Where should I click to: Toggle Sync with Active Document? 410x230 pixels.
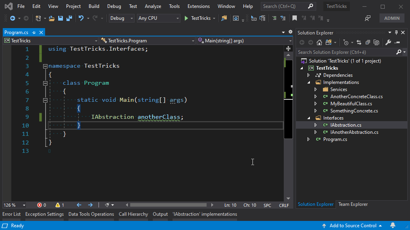[x=359, y=42]
